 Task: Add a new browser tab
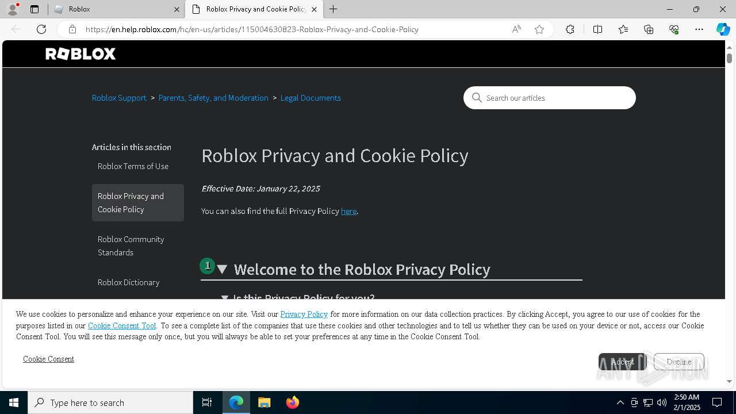click(333, 9)
